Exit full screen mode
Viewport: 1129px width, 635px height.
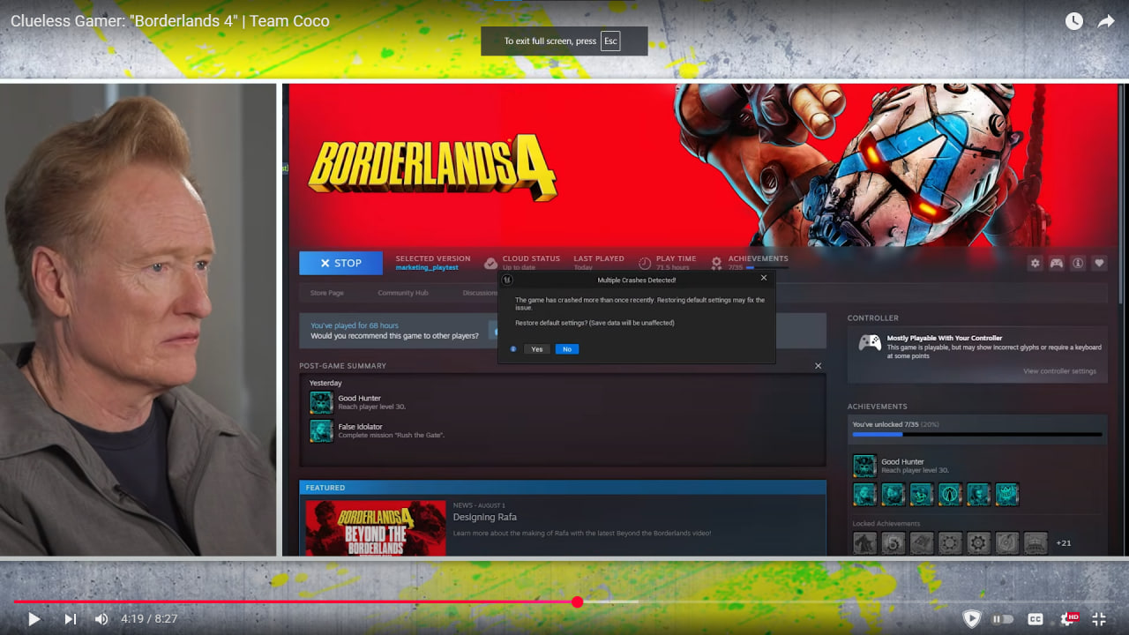click(x=1099, y=619)
